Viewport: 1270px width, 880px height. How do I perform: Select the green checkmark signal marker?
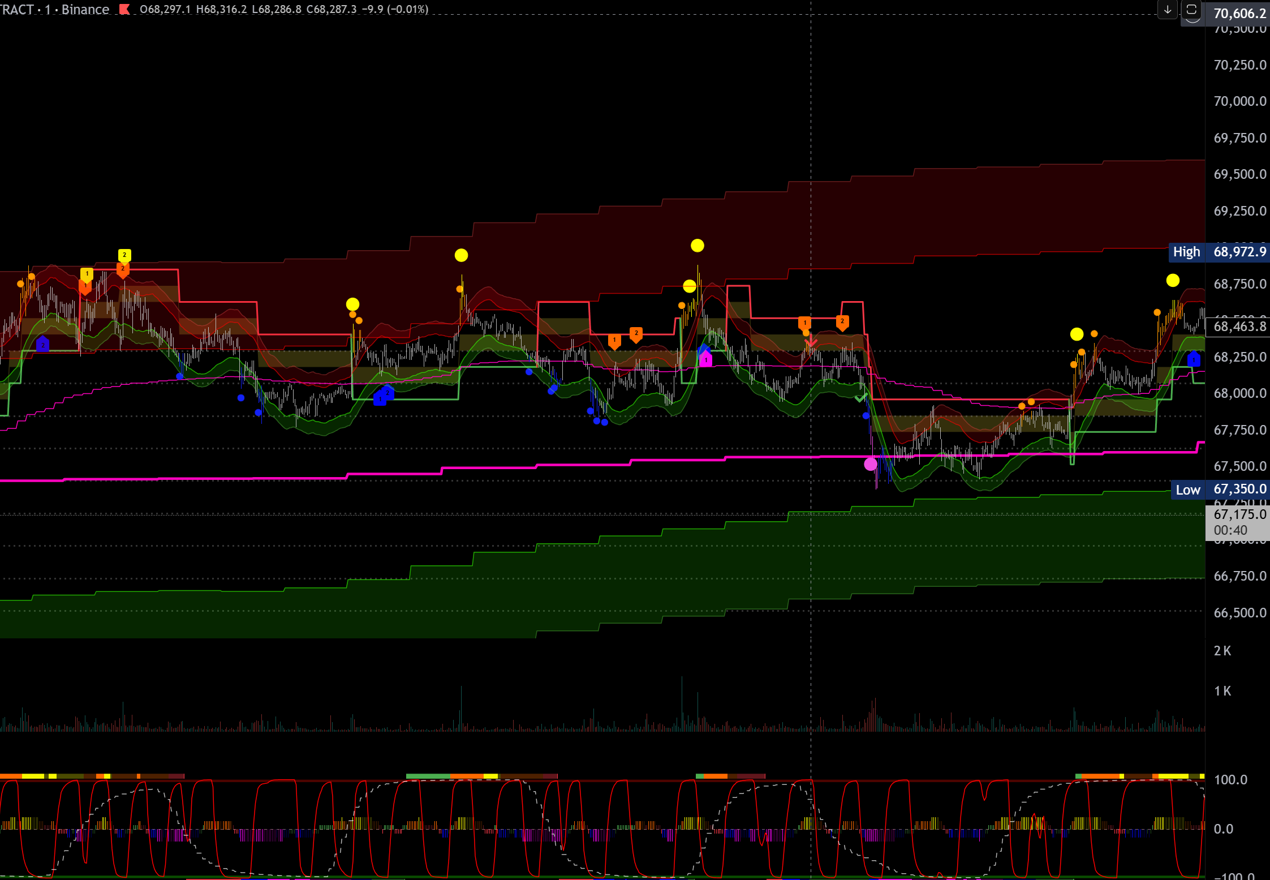pyautogui.click(x=860, y=398)
